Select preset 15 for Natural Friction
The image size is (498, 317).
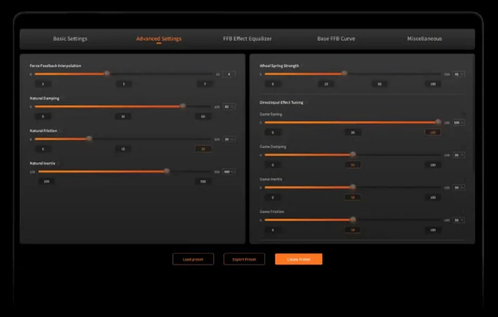[x=123, y=149]
